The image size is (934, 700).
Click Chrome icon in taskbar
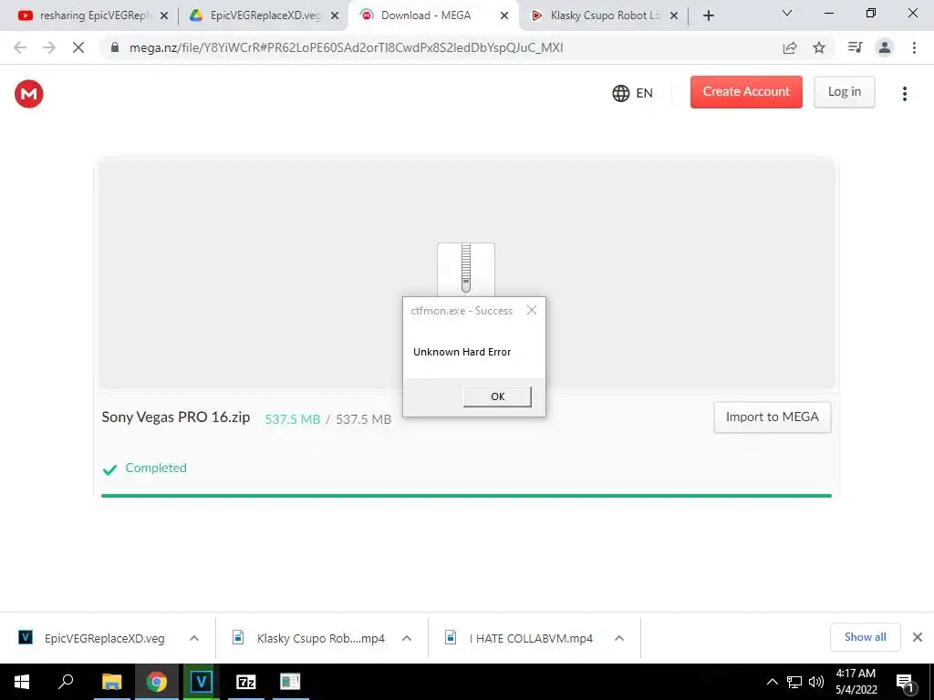pyautogui.click(x=156, y=682)
